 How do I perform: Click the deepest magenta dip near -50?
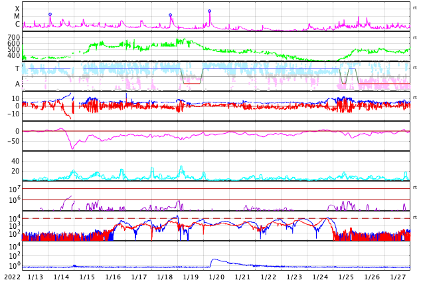coord(72,148)
